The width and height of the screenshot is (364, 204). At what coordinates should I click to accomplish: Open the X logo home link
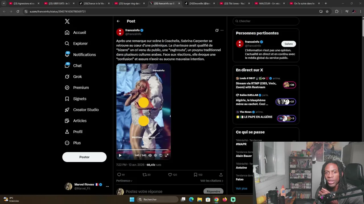67,21
